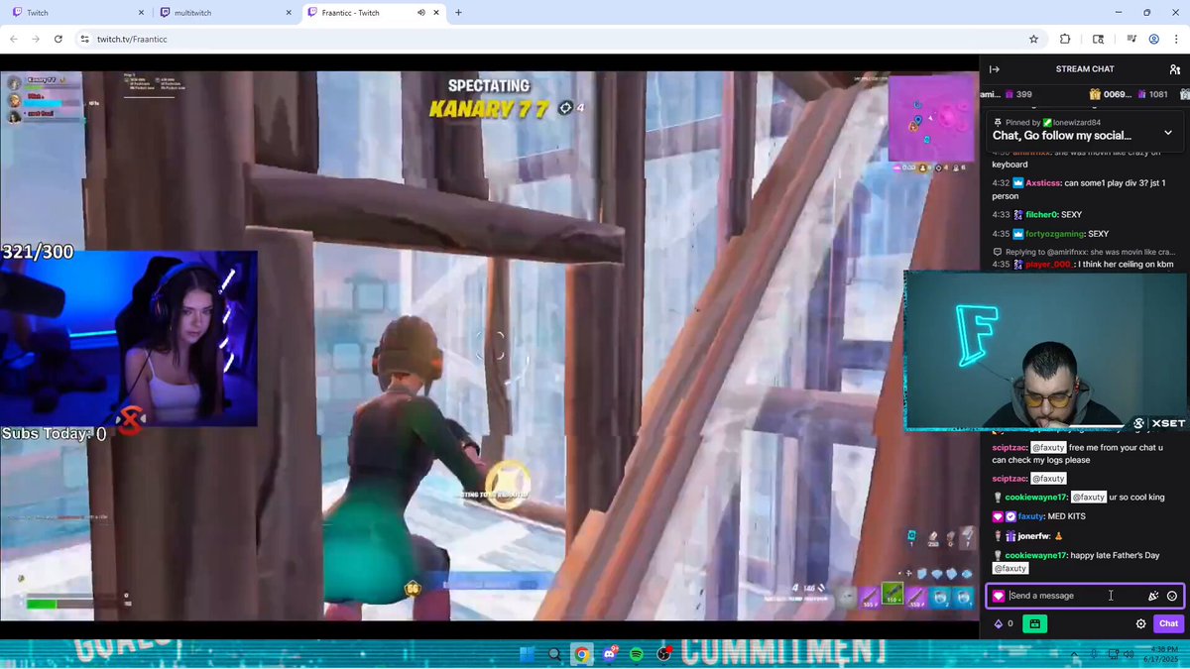Click the "ur so cool king" message text
This screenshot has height=669, width=1190.
pyautogui.click(x=1136, y=498)
